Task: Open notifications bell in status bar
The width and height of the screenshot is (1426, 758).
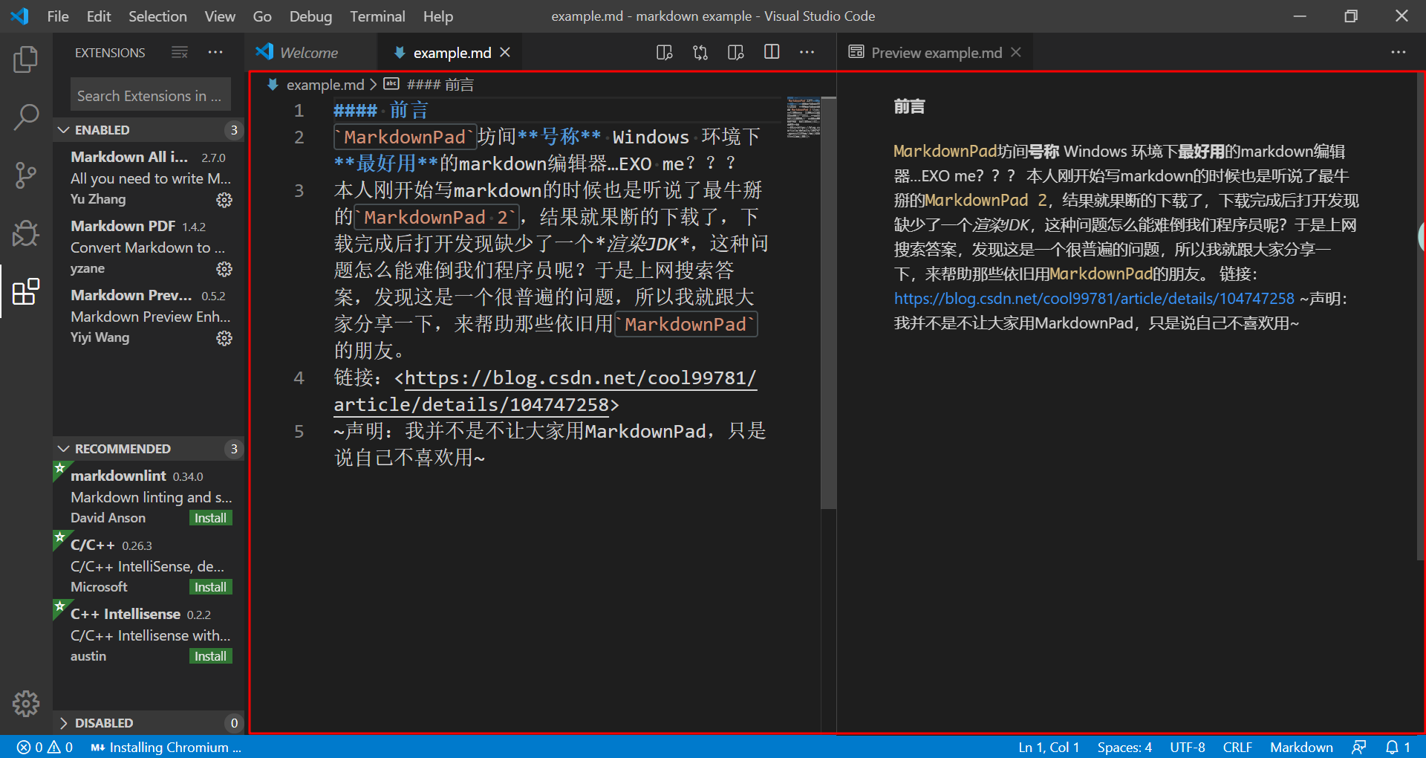Action: tap(1398, 747)
